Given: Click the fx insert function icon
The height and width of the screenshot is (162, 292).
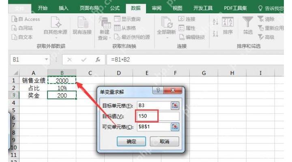Looking at the screenshot, I should click(x=98, y=59).
